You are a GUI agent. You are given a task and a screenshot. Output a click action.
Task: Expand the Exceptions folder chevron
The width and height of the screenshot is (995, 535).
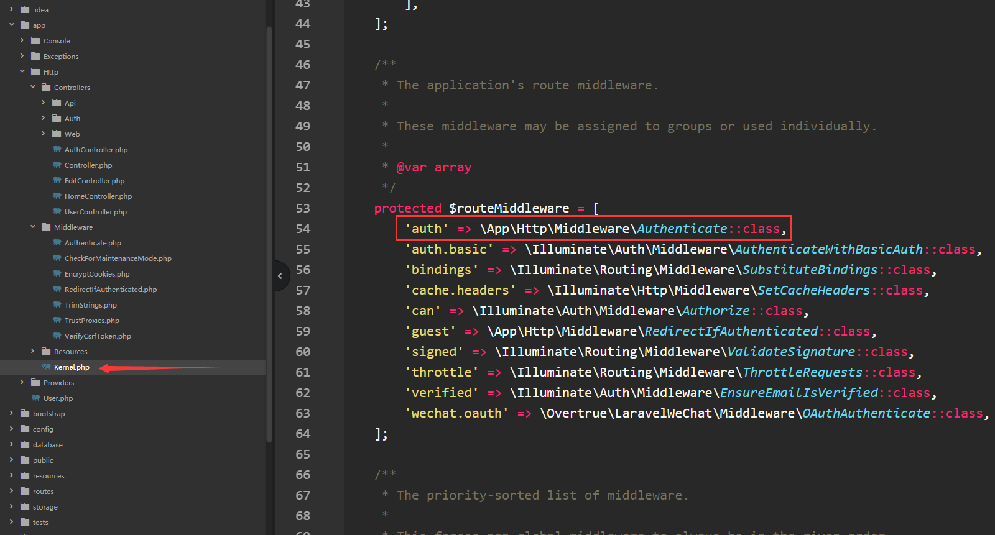22,56
